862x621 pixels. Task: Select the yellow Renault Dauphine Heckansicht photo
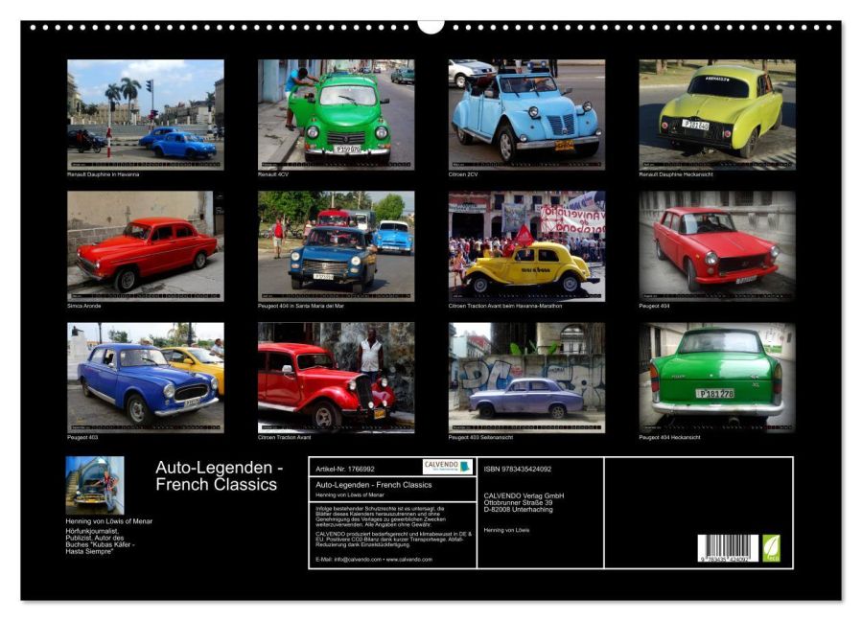pyautogui.click(x=717, y=114)
